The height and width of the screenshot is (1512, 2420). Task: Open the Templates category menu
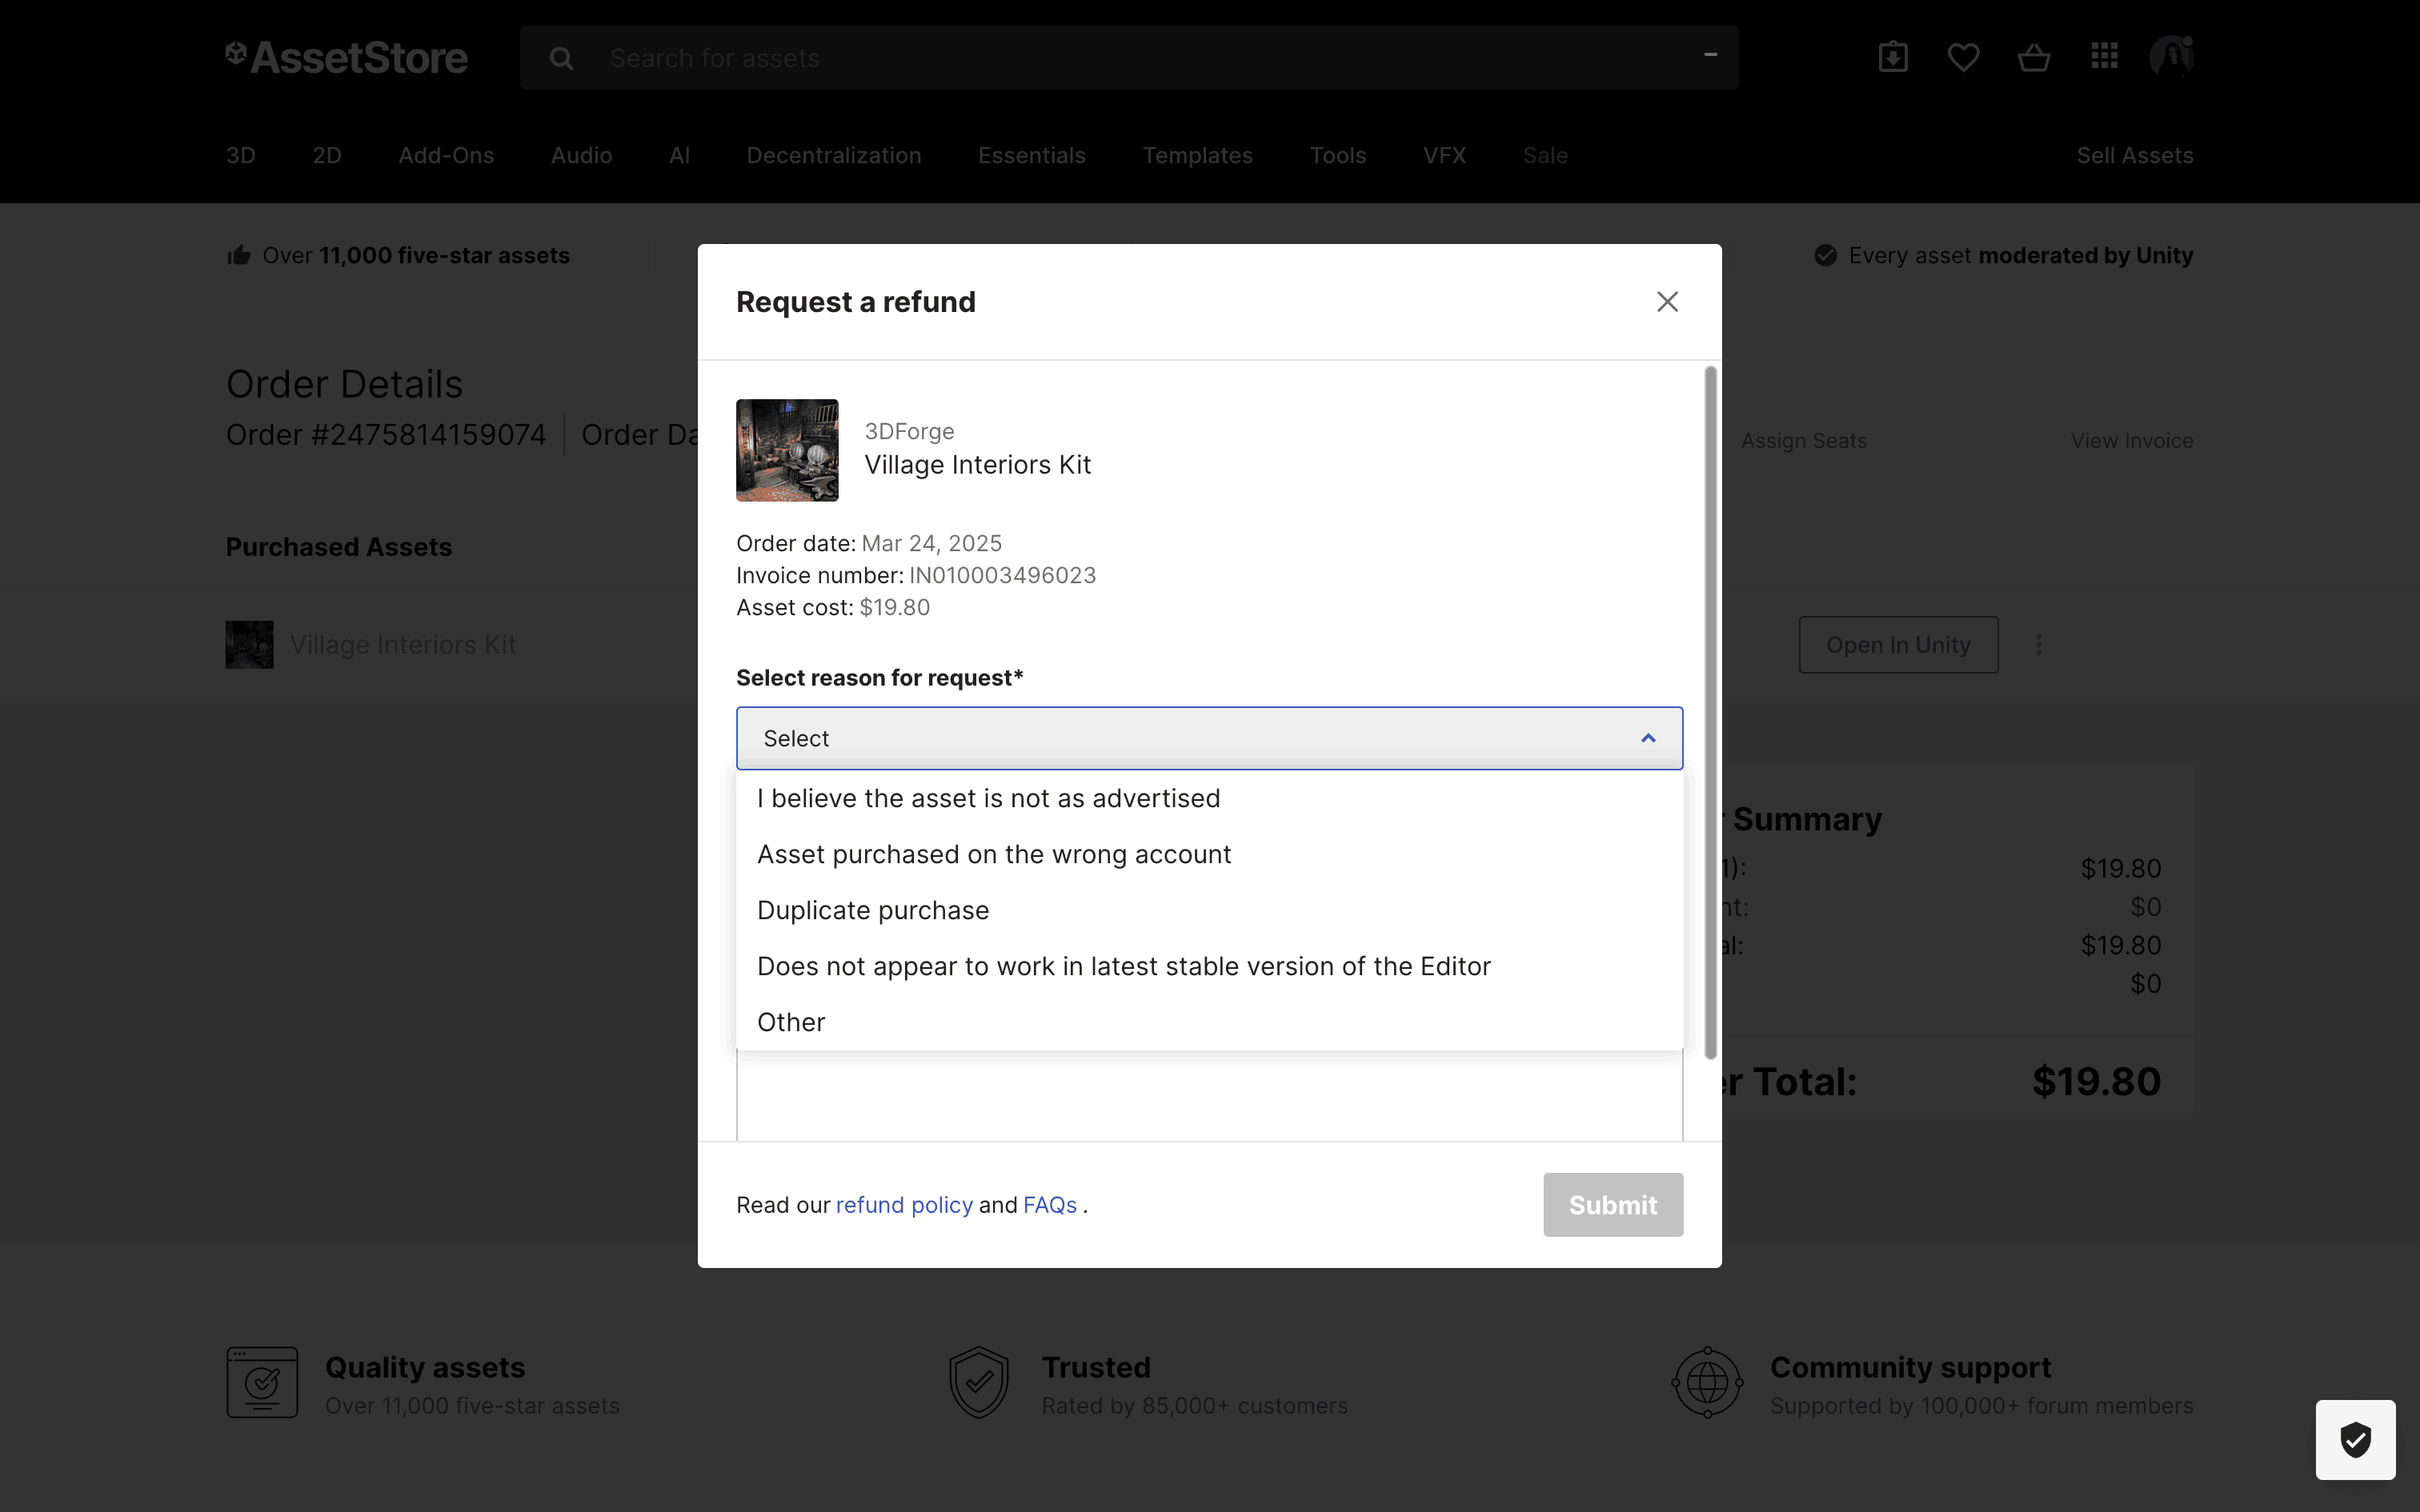[1197, 155]
